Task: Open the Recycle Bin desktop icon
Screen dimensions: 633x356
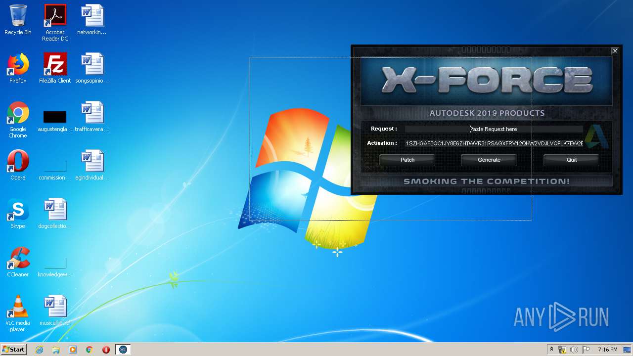Action: pos(18,20)
